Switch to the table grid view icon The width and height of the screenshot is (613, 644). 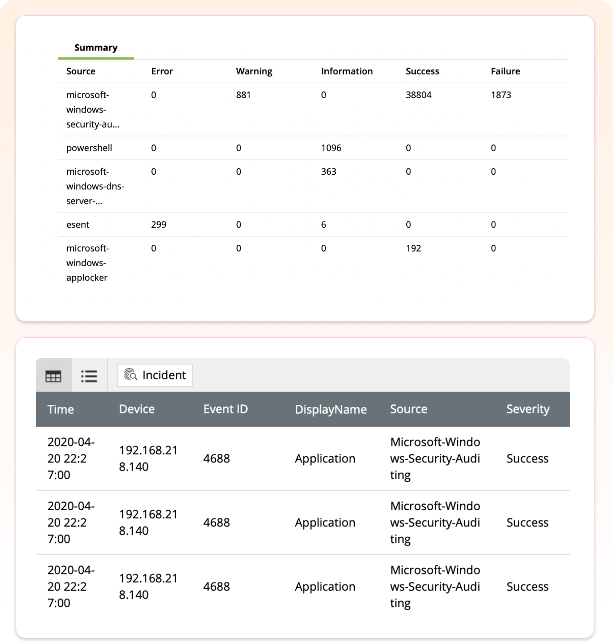tap(53, 376)
